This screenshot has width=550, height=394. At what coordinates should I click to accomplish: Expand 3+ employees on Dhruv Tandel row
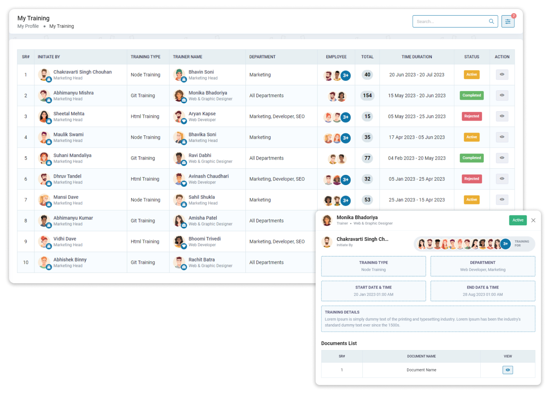[x=346, y=179]
